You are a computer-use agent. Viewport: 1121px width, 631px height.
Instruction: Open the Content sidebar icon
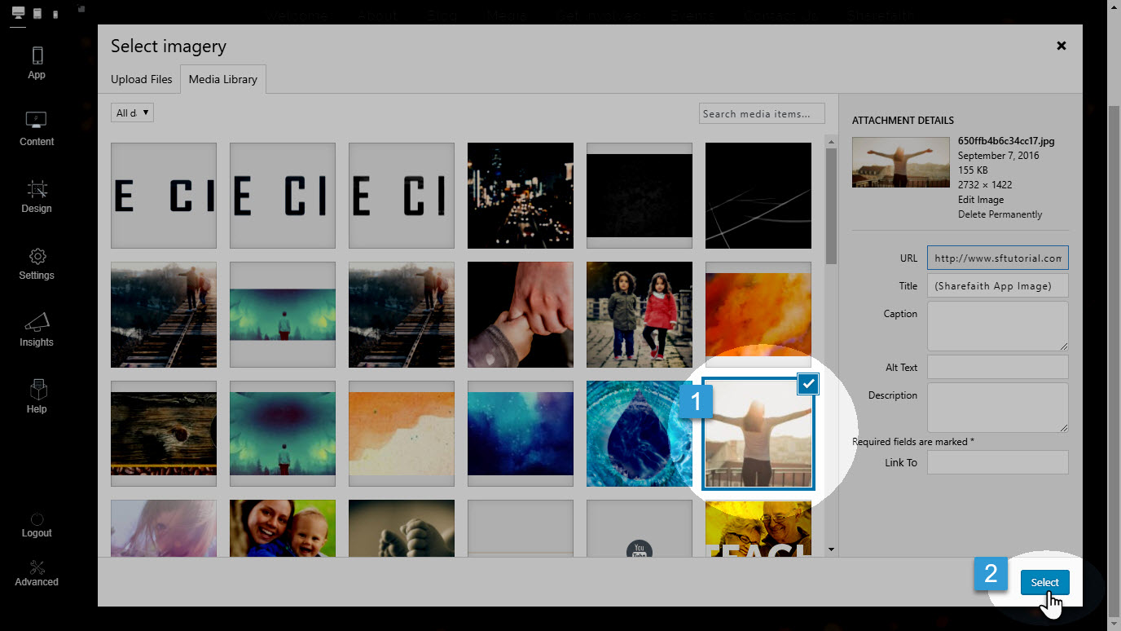coord(37,120)
